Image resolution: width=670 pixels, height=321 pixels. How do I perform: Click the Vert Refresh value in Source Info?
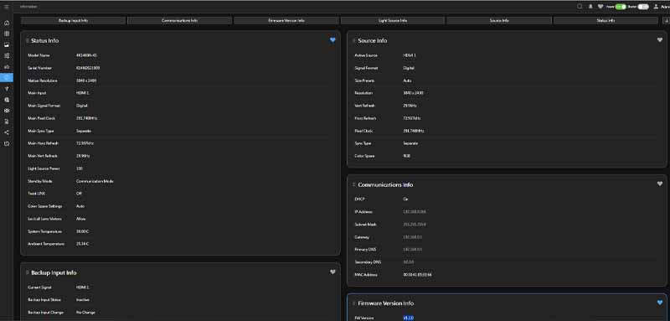(410, 106)
